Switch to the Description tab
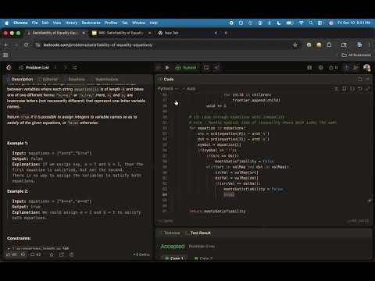Viewport: 375px width, 281px height. pos(20,79)
